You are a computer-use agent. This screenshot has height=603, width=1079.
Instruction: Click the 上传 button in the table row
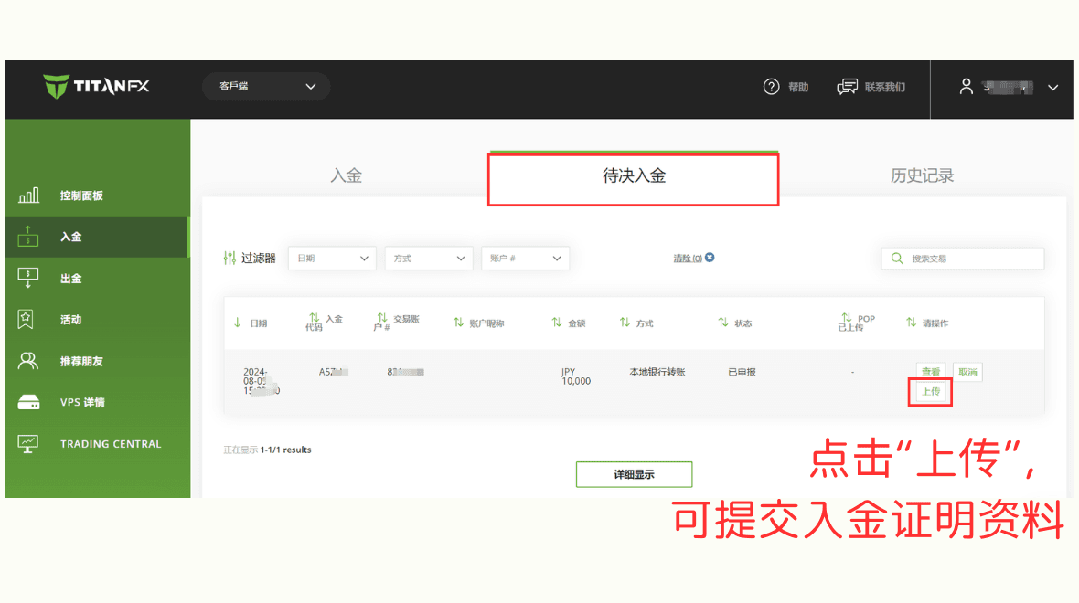[930, 391]
